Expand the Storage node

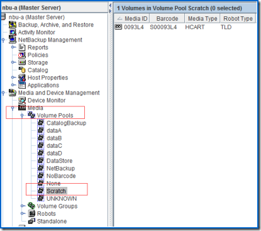click(x=13, y=62)
